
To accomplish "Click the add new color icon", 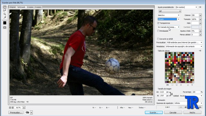I will coord(188,85).
